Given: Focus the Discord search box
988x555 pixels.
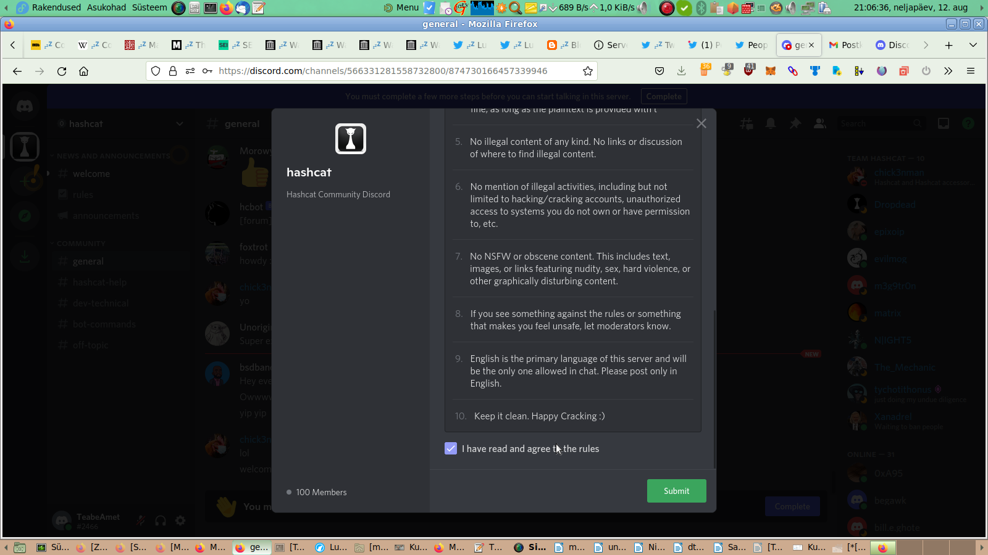Looking at the screenshot, I should (881, 124).
